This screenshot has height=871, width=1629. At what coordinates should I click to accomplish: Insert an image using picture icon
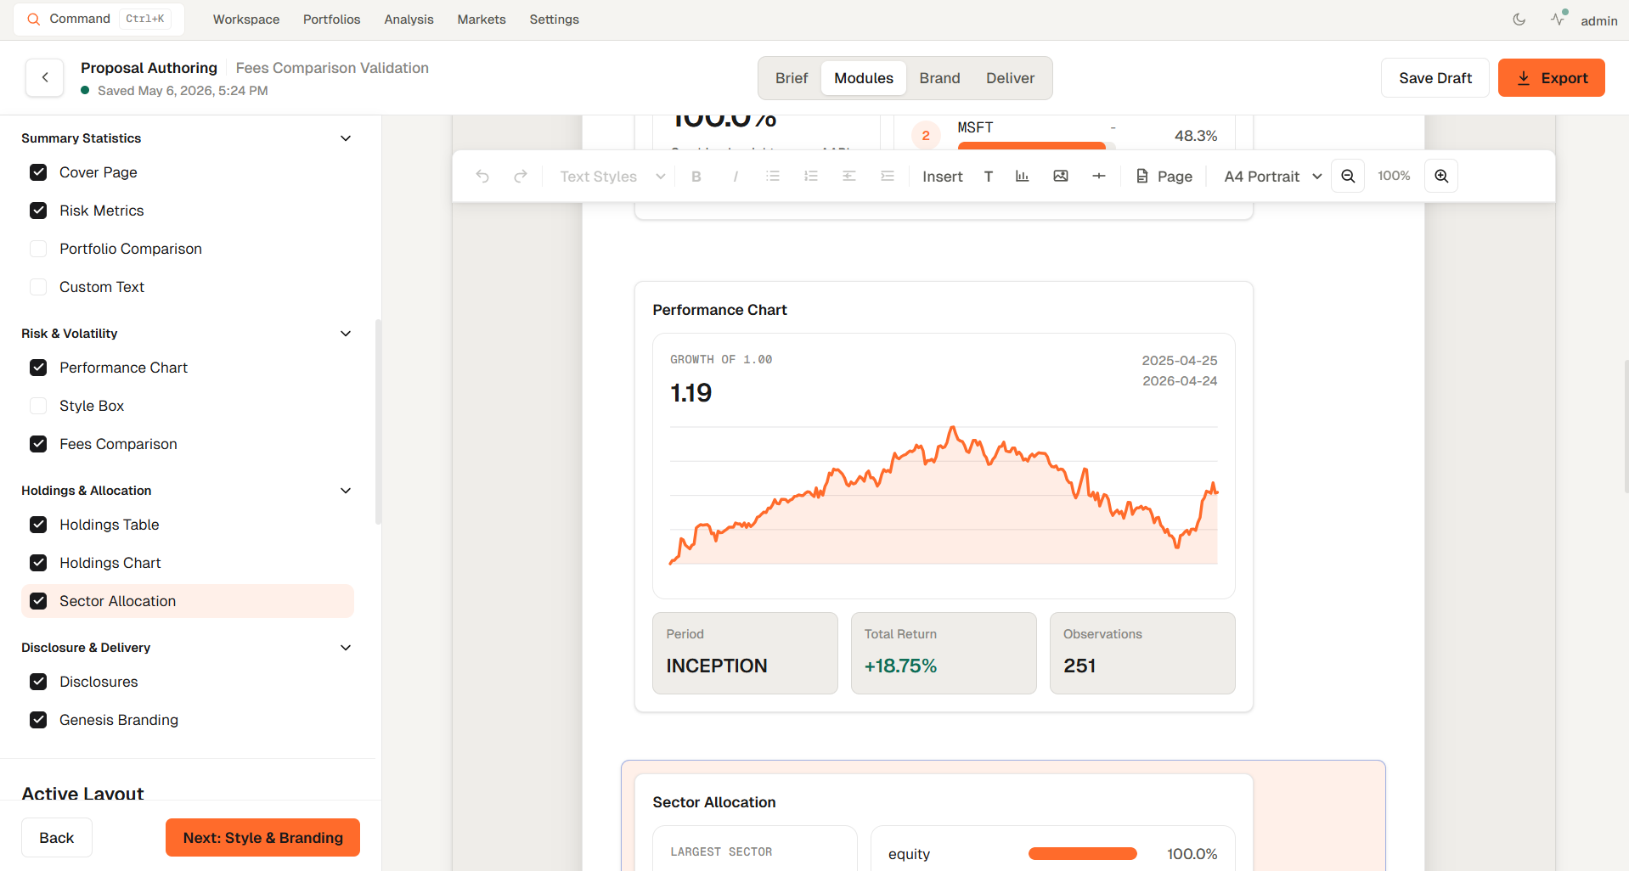click(1061, 177)
